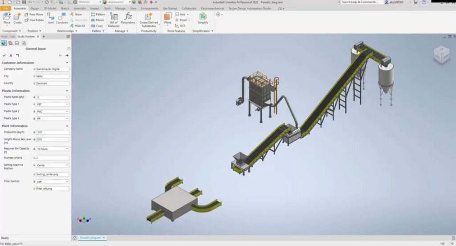Click the Company Name input field
Viewport: 456px width, 246px height.
(x=53, y=69)
